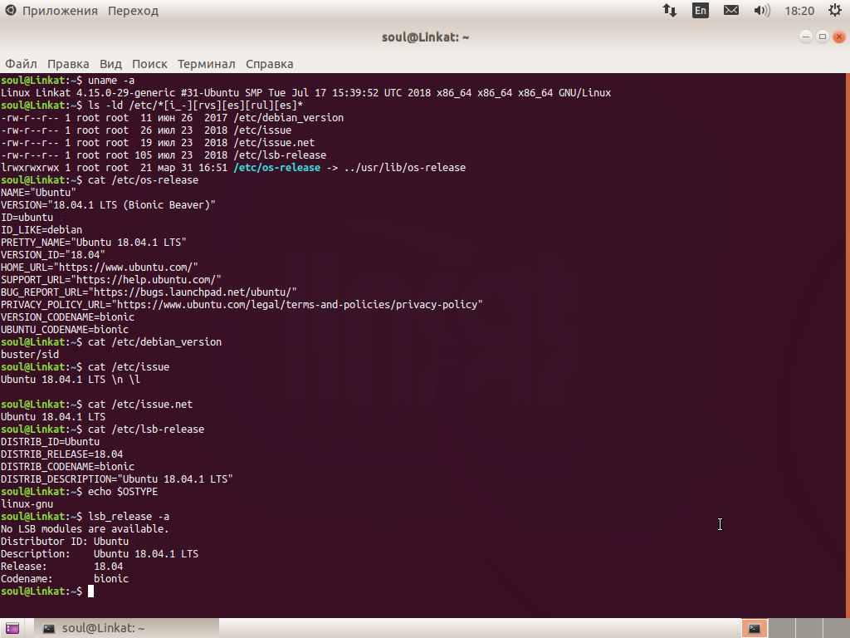Open the sound volume indicator
Image resolution: width=850 pixels, height=638 pixels.
click(x=762, y=10)
